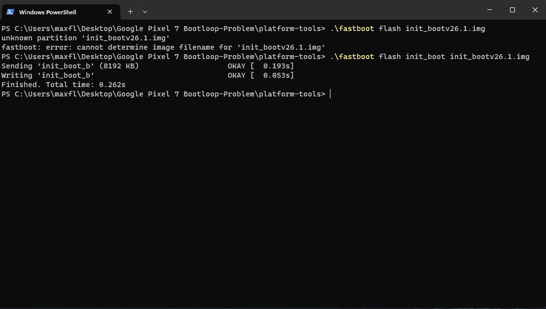Viewport: 546px width, 309px height.
Task: Click the first .\fastboot command text
Action: point(407,29)
